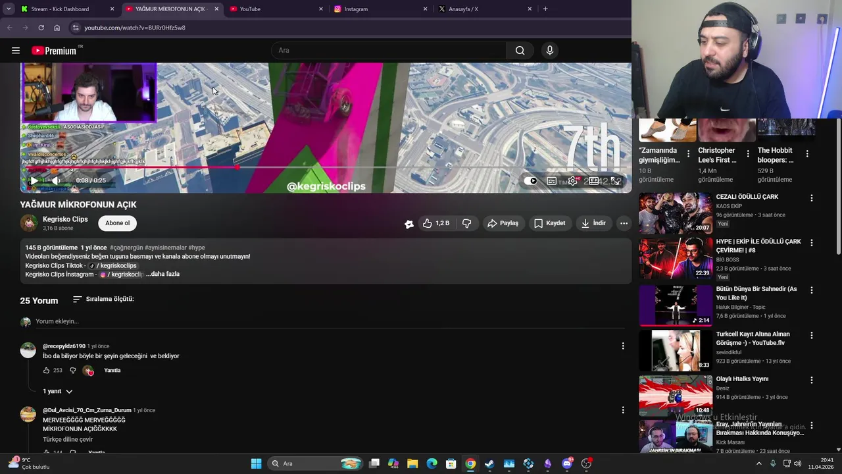
Task: Open the @Dul_Avcisi_70_Cm_Zurna_Durum profile avatar
Action: [28, 414]
